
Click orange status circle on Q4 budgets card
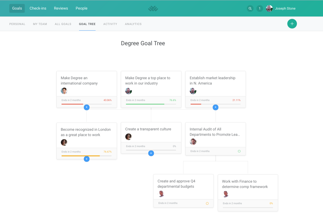click(207, 203)
